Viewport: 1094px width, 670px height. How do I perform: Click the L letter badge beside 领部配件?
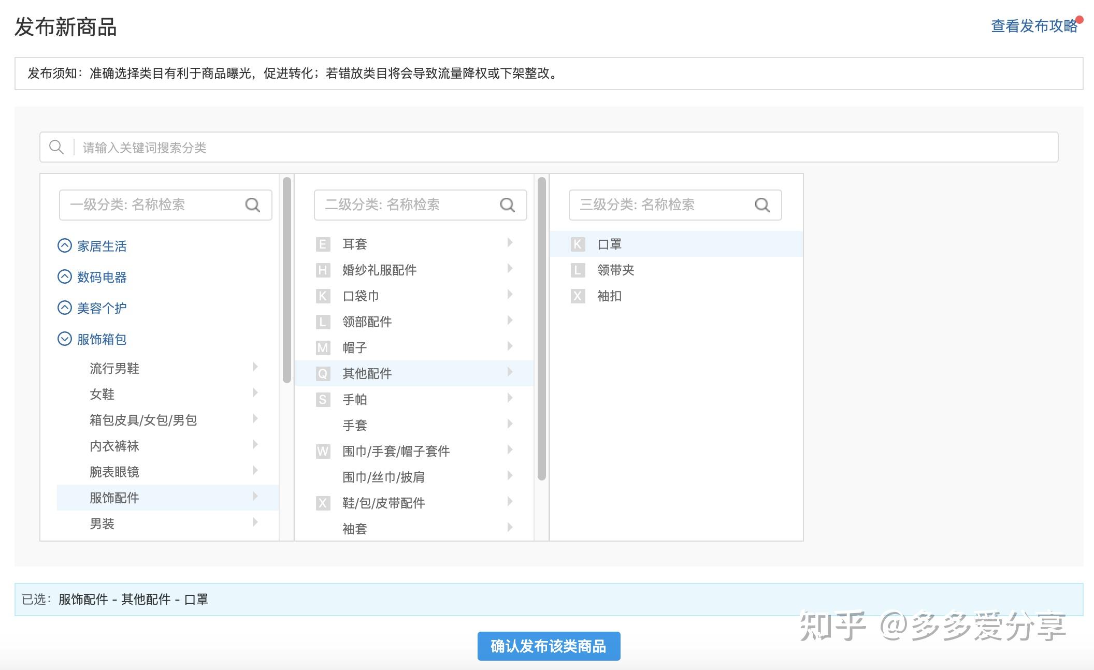pos(323,322)
